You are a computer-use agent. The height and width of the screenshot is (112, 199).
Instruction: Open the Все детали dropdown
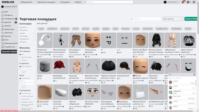pos(173,19)
